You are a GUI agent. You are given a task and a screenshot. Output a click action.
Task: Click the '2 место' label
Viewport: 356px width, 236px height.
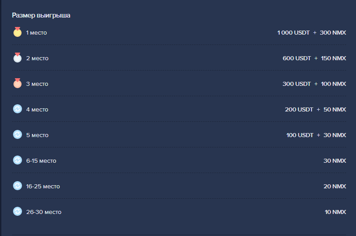[37, 58]
